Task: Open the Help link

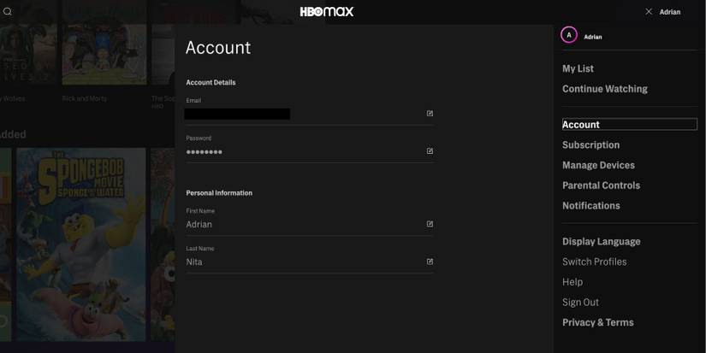Action: click(573, 282)
